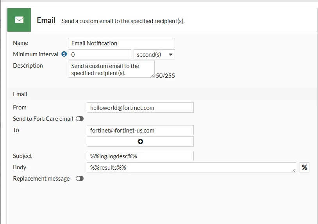Image resolution: width=318 pixels, height=224 pixels.
Task: Click the Send to FortiCare email label
Action: pos(43,119)
